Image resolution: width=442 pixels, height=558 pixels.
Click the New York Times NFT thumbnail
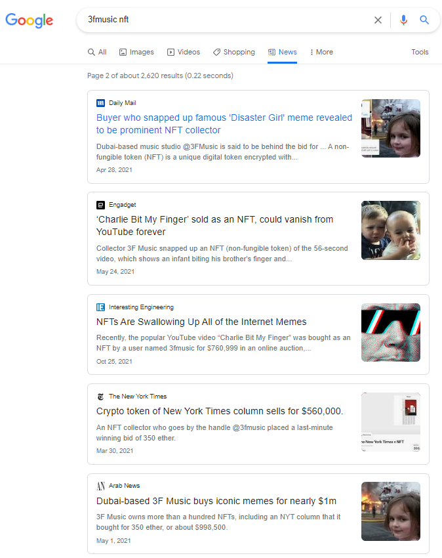pyautogui.click(x=391, y=422)
